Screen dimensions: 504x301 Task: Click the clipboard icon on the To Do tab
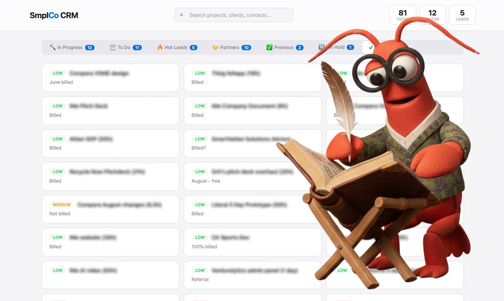click(x=112, y=47)
